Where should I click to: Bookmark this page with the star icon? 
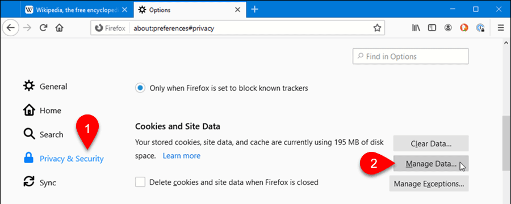(377, 28)
